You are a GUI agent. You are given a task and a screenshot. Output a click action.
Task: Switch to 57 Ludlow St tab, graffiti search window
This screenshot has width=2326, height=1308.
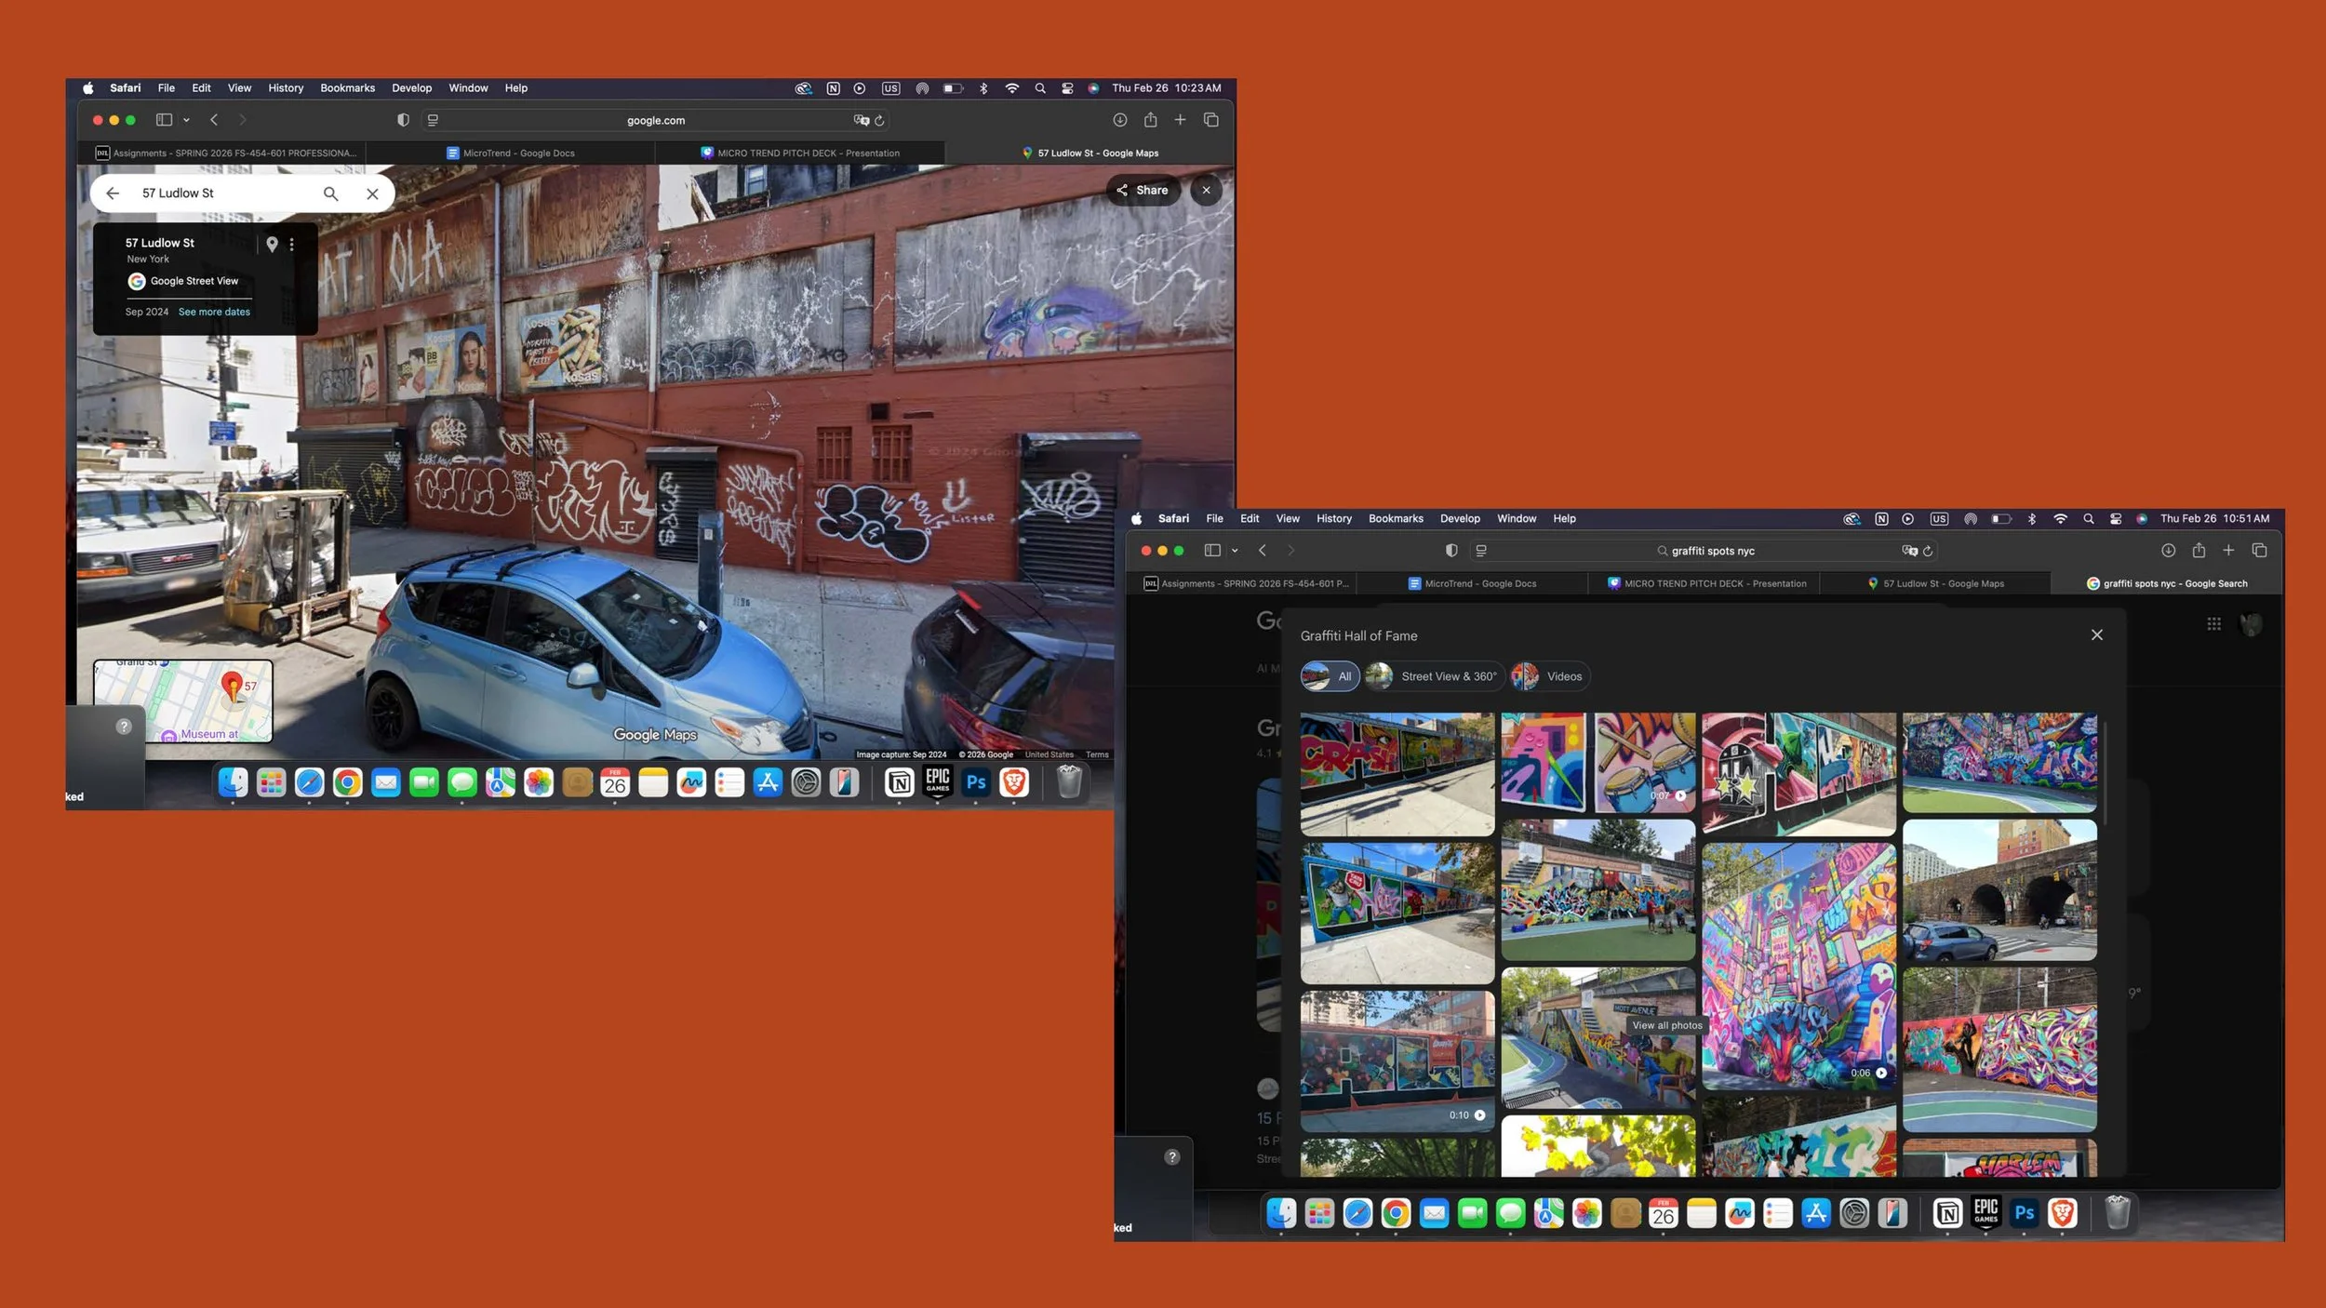[x=1935, y=584]
